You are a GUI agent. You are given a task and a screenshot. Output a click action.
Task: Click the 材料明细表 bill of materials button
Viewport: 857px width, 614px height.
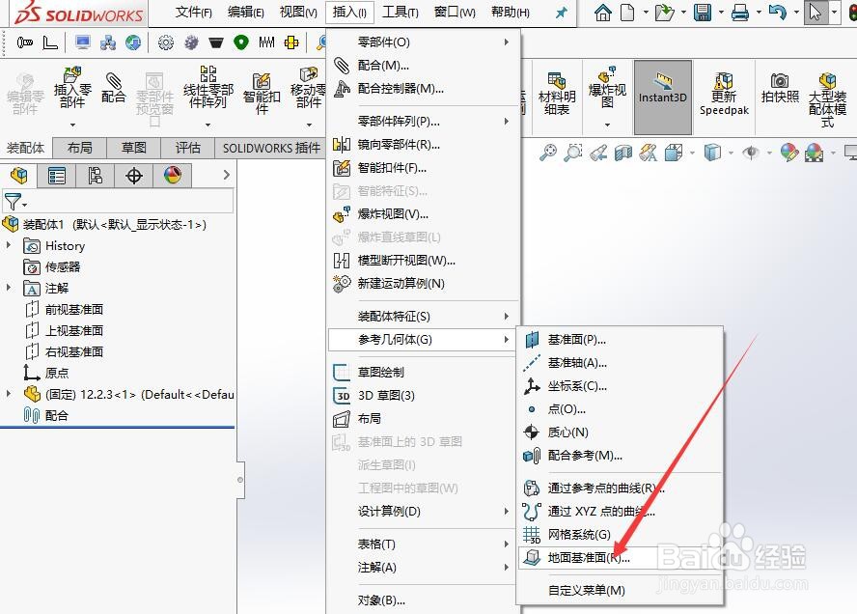pos(557,94)
